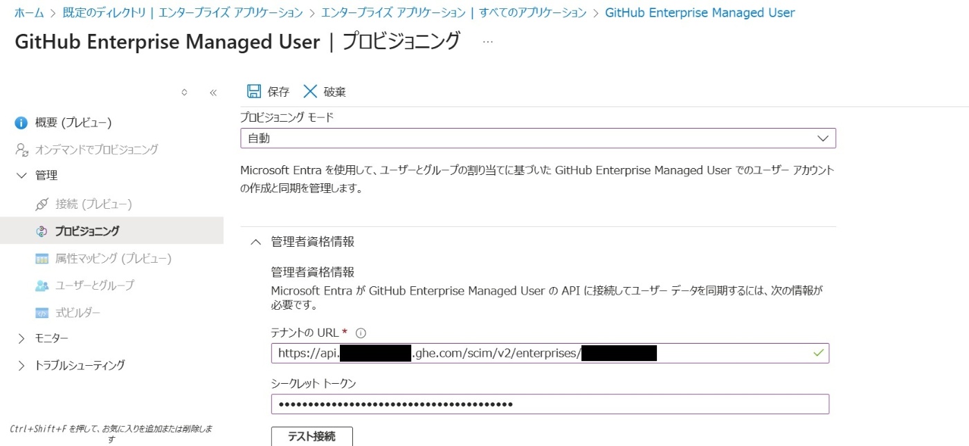Click the 式ビルダー icon

click(42, 313)
